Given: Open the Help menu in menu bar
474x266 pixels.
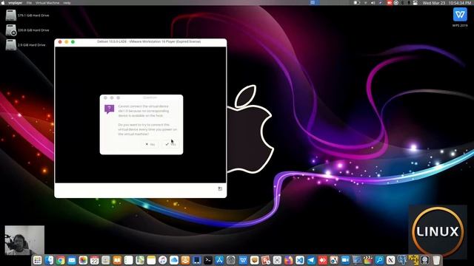Looking at the screenshot, I should coord(67,3).
